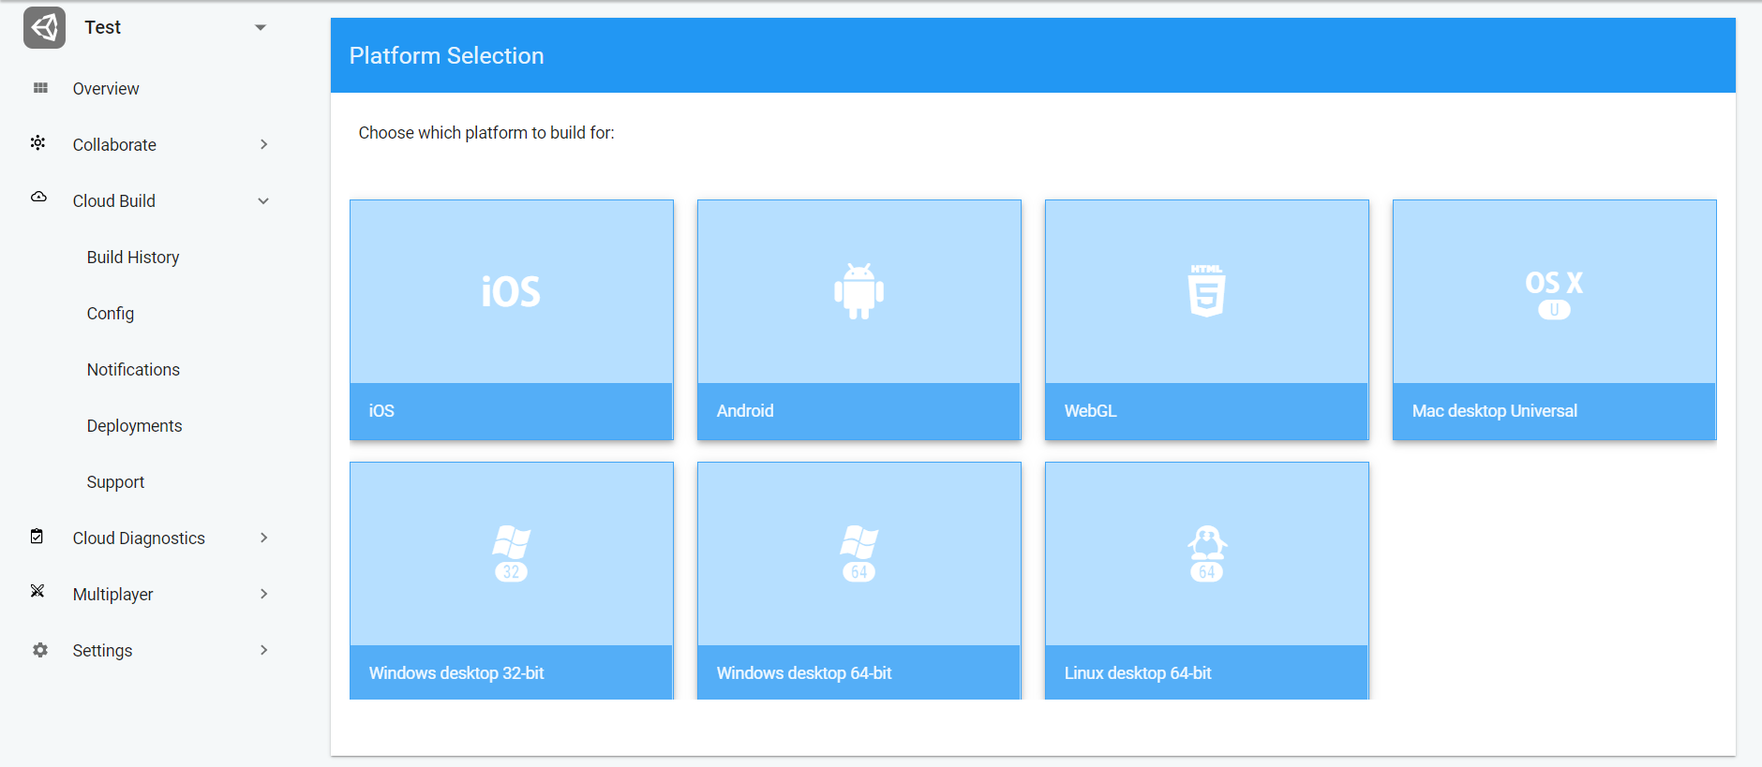This screenshot has width=1762, height=767.
Task: Select the Cloud Build menu item
Action: pos(114,201)
